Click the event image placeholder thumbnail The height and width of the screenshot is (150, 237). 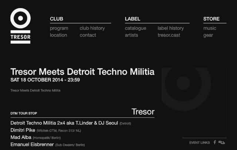tap(194, 100)
